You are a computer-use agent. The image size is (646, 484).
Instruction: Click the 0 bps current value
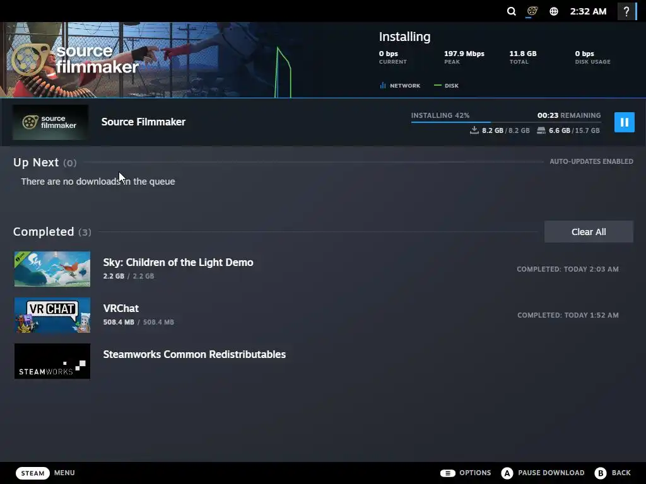(x=389, y=54)
